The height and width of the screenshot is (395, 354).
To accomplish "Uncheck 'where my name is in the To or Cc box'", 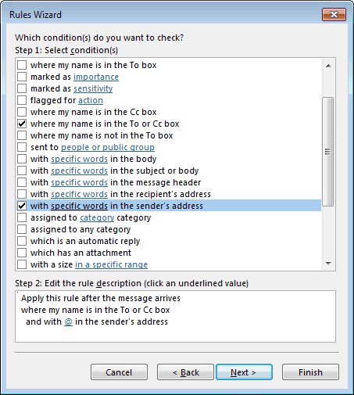I will click(22, 124).
